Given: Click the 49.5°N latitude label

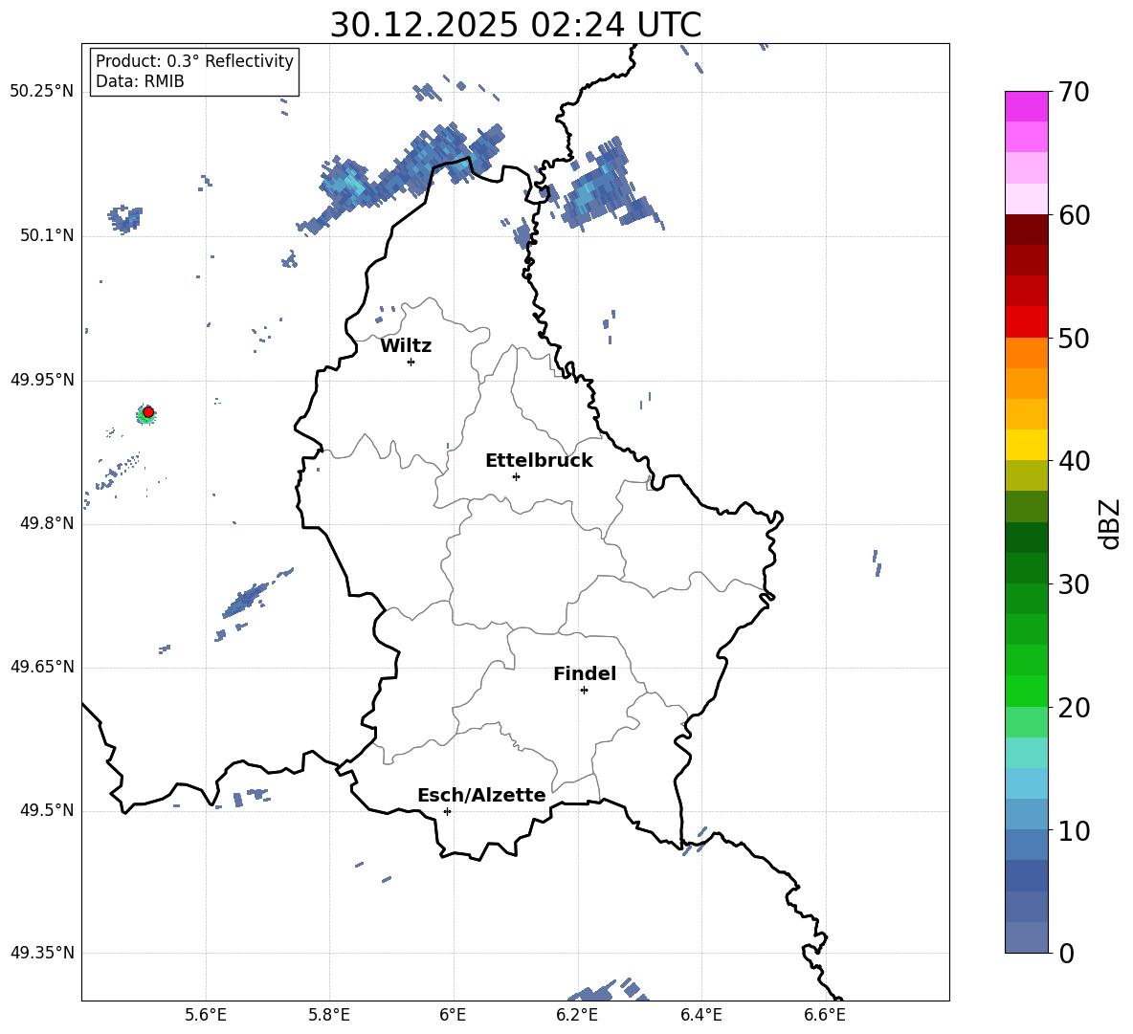Looking at the screenshot, I should pyautogui.click(x=47, y=810).
